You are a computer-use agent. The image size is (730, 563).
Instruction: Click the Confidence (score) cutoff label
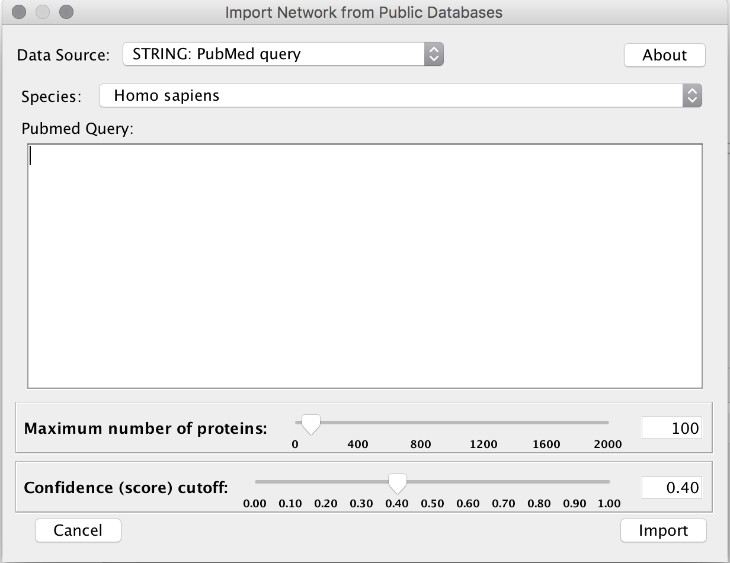point(126,488)
